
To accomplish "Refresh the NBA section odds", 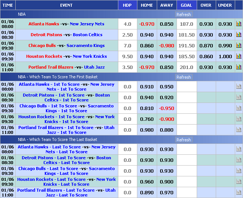I will 183,15.
